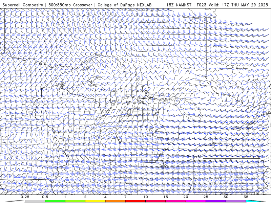
Task: Select the lavender 30–35 legend segment
Action: click(x=236, y=201)
